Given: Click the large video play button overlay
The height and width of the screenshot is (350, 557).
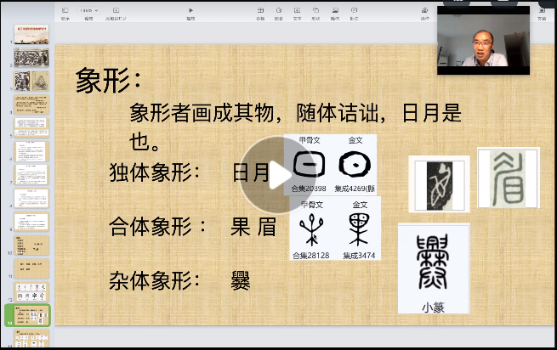Looking at the screenshot, I should point(278,173).
